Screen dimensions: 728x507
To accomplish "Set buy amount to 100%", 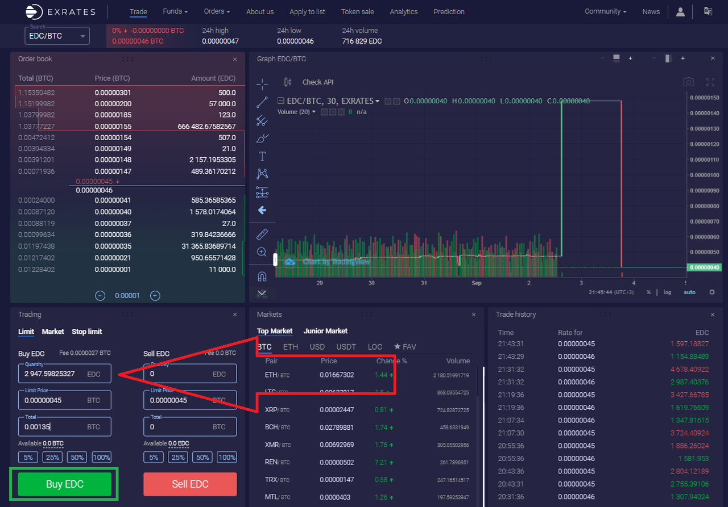I will click(101, 457).
